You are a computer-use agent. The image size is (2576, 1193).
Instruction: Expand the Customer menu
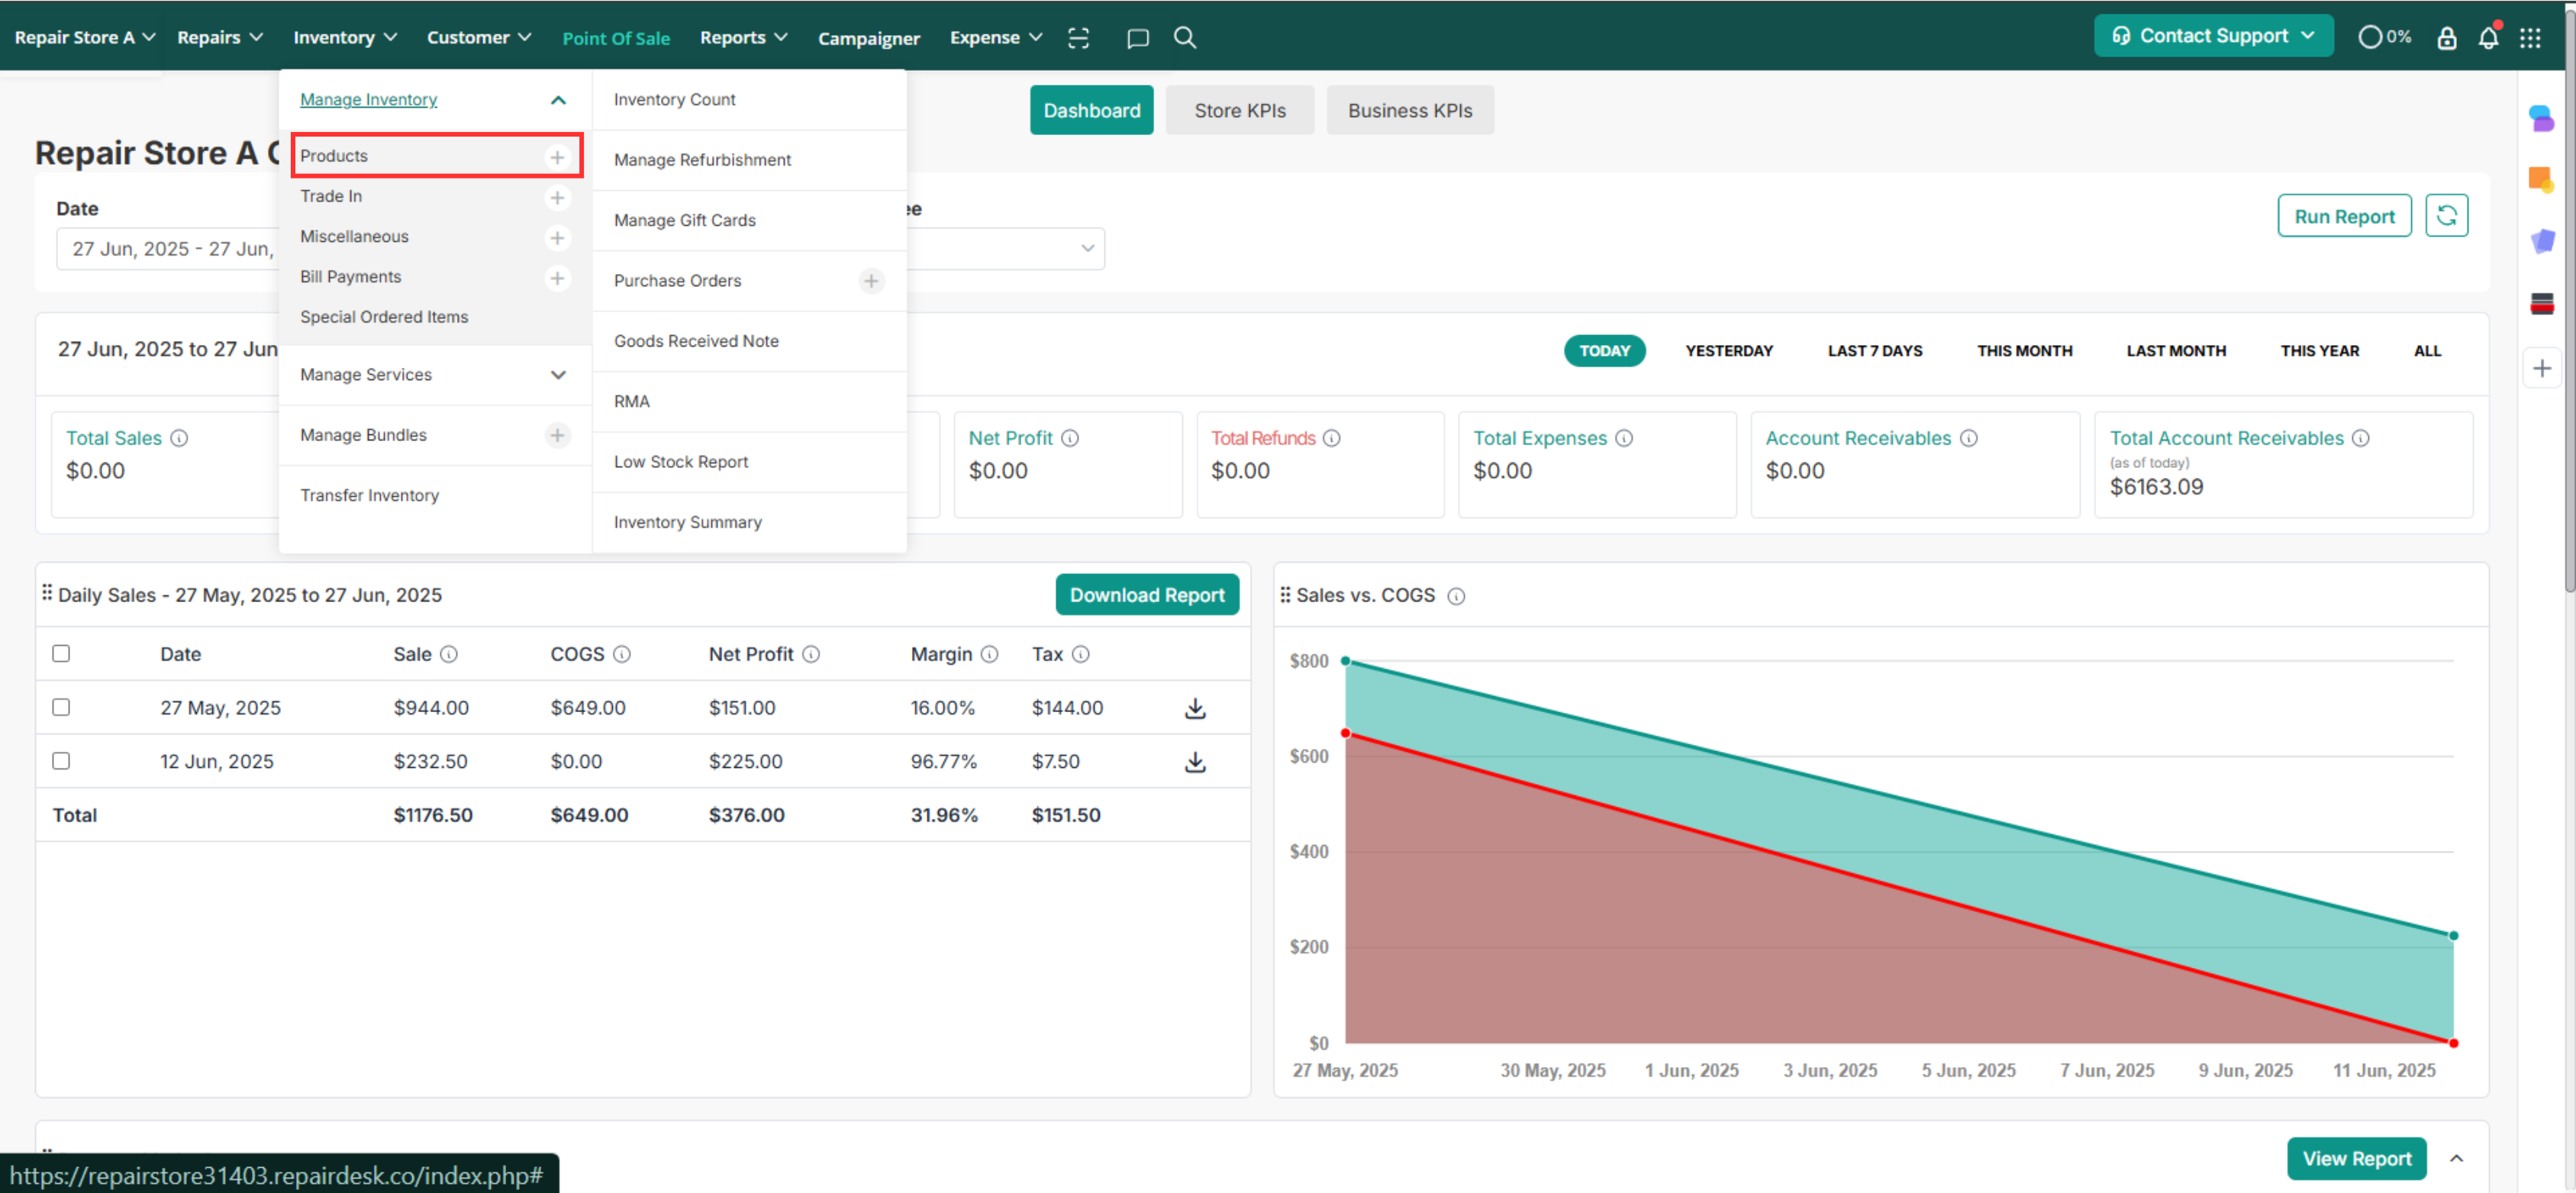(479, 38)
